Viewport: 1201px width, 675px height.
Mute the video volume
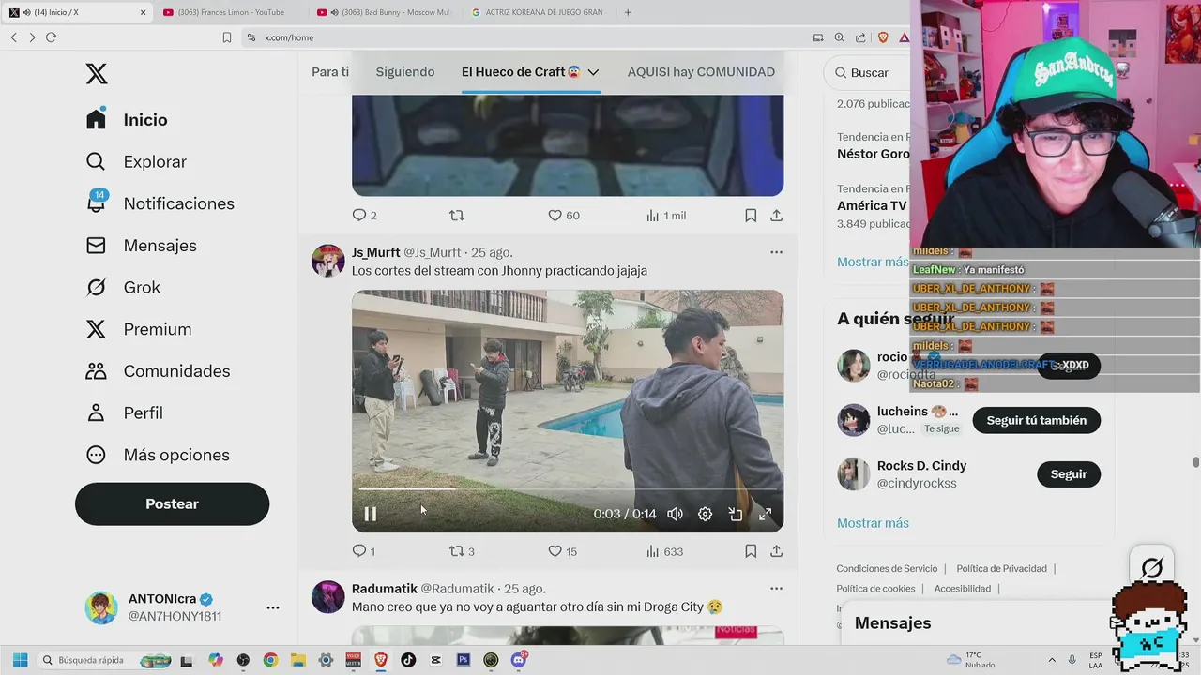tap(675, 514)
